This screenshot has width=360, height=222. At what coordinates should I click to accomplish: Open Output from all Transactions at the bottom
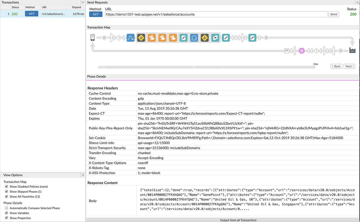(238, 220)
